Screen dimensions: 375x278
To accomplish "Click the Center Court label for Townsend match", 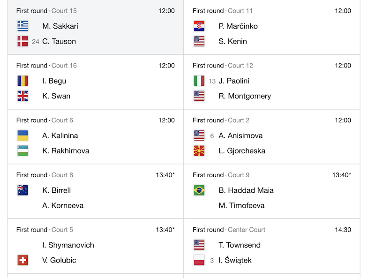I will tap(247, 230).
